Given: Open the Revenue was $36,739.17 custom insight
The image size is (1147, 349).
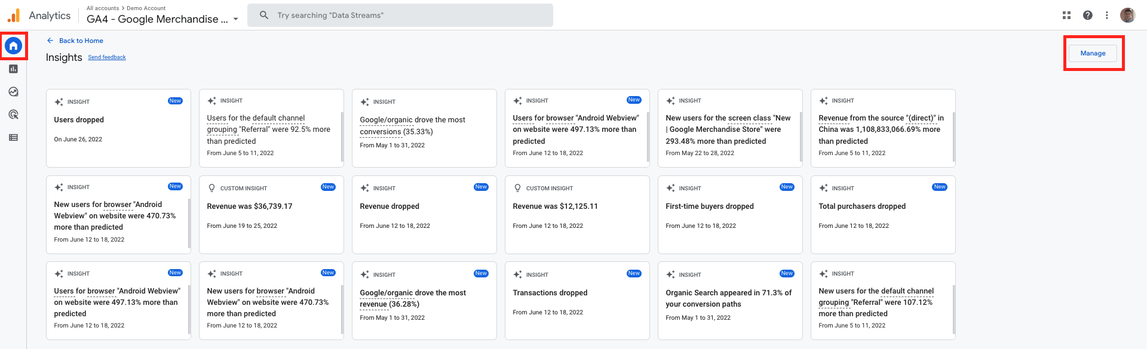Looking at the screenshot, I should (271, 215).
